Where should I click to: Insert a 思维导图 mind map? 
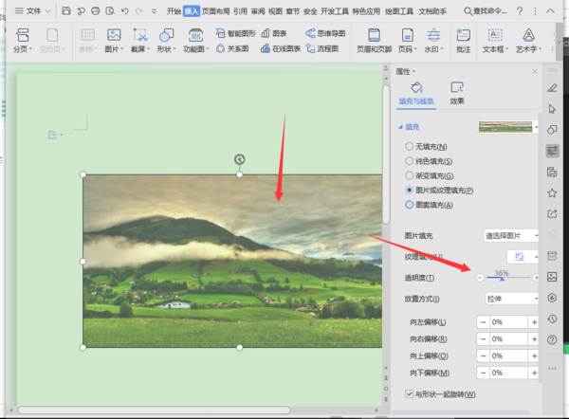point(325,33)
